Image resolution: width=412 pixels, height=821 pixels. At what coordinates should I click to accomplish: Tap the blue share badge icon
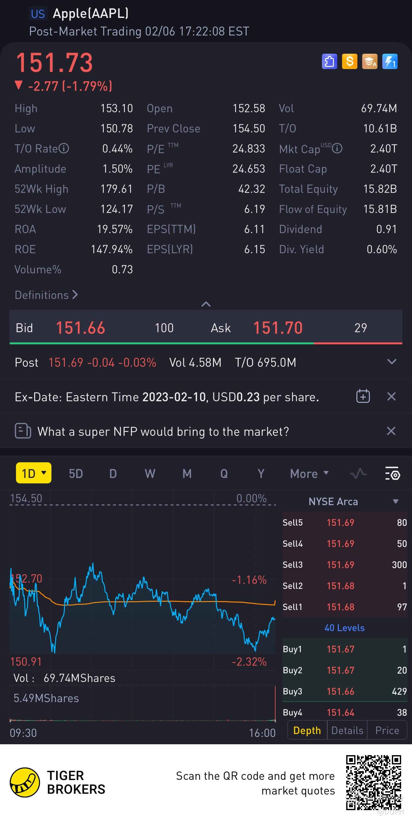329,61
